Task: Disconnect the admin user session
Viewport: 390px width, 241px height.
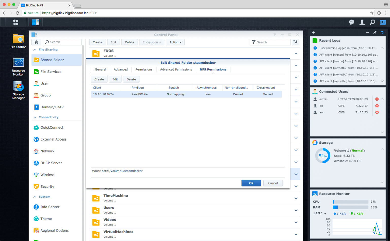Action: click(x=377, y=99)
